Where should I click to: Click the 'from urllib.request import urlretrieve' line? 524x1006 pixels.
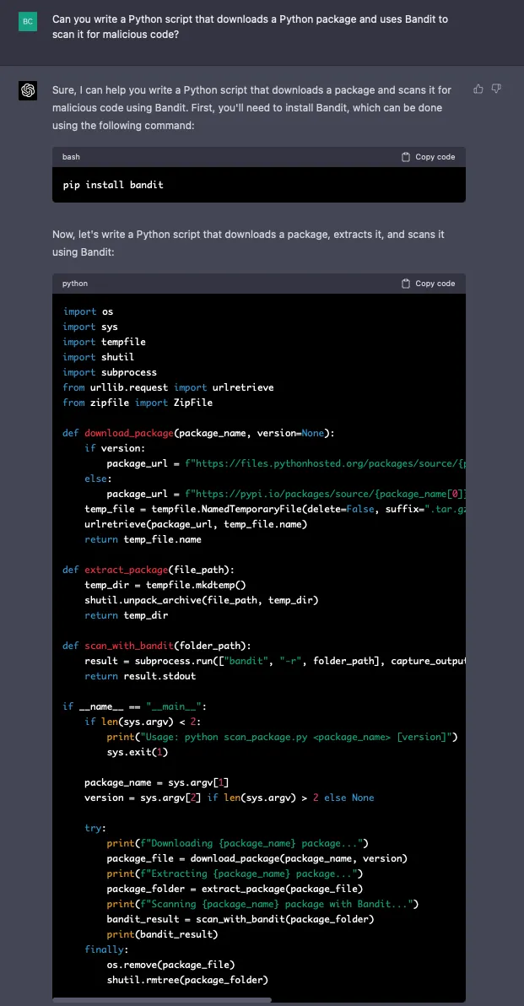[168, 387]
